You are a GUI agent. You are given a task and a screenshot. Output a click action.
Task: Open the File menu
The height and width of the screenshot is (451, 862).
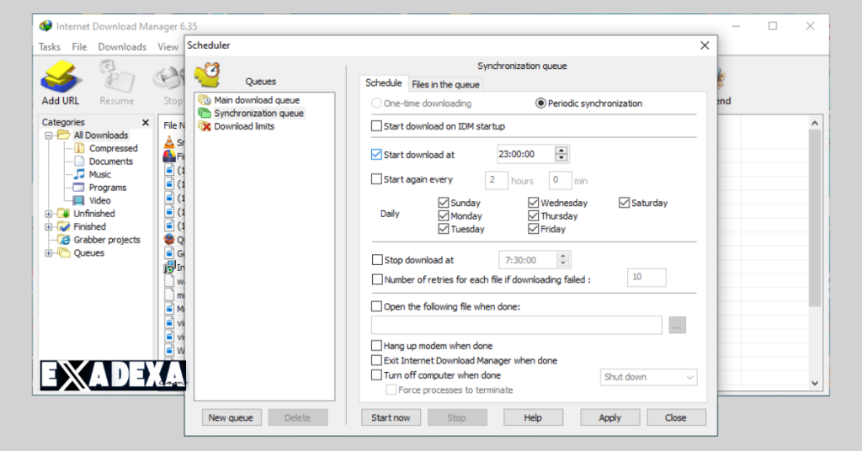[79, 47]
